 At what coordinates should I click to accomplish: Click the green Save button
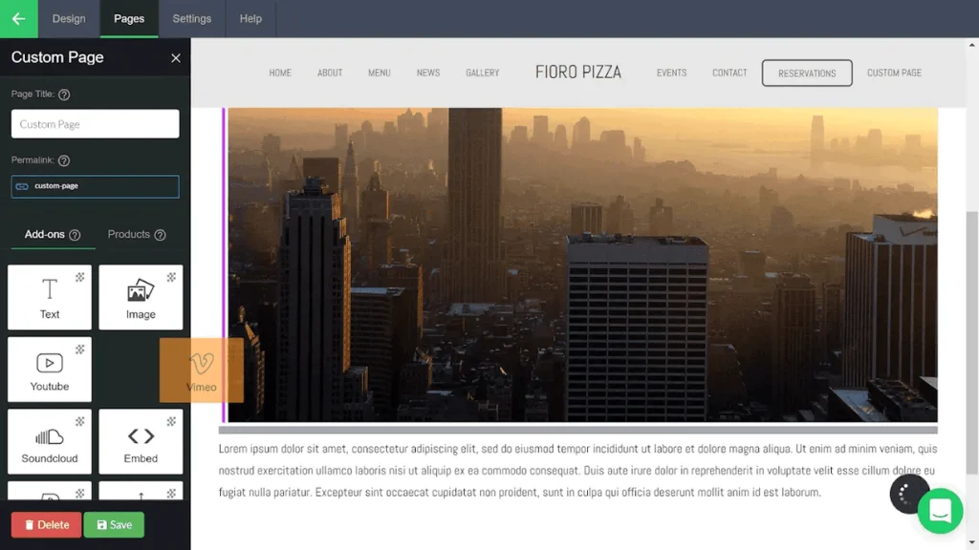[115, 525]
